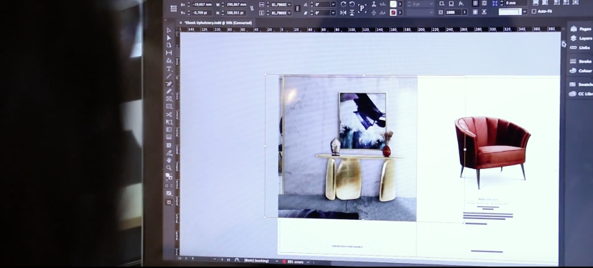Open the Links panel
593x268 pixels.
point(580,48)
